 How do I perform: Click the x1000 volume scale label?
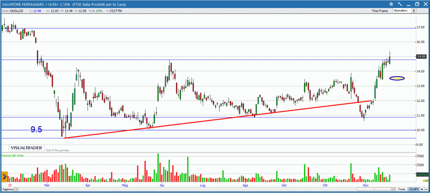click(x=425, y=181)
